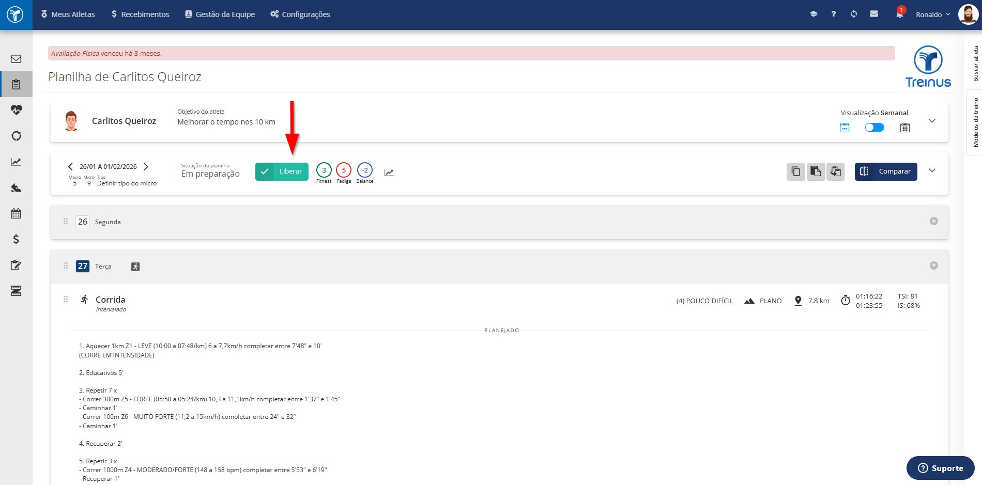The height and width of the screenshot is (485, 982).
Task: Go to previous week arrow
Action: (x=70, y=166)
